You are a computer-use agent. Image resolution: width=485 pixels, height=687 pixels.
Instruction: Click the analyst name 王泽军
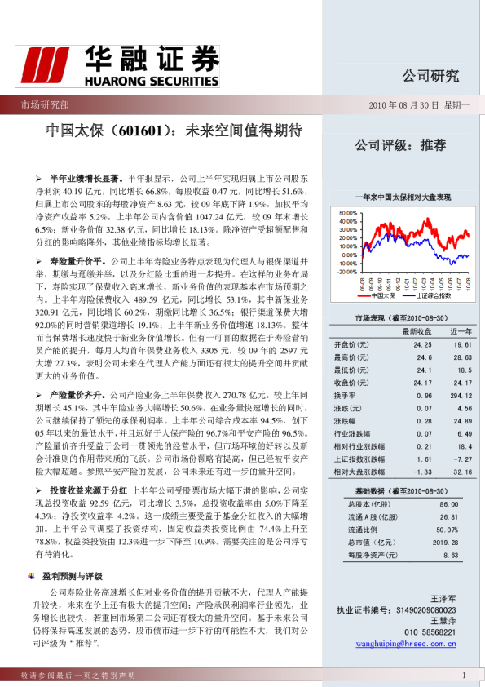click(x=443, y=599)
